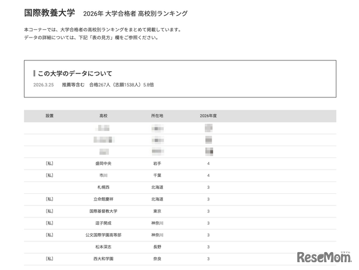Select the school name 立命館慶祥
Viewport: 359px width, 270px height.
click(103, 199)
